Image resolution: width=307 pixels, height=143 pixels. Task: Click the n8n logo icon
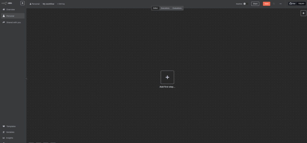click(x=4, y=3)
